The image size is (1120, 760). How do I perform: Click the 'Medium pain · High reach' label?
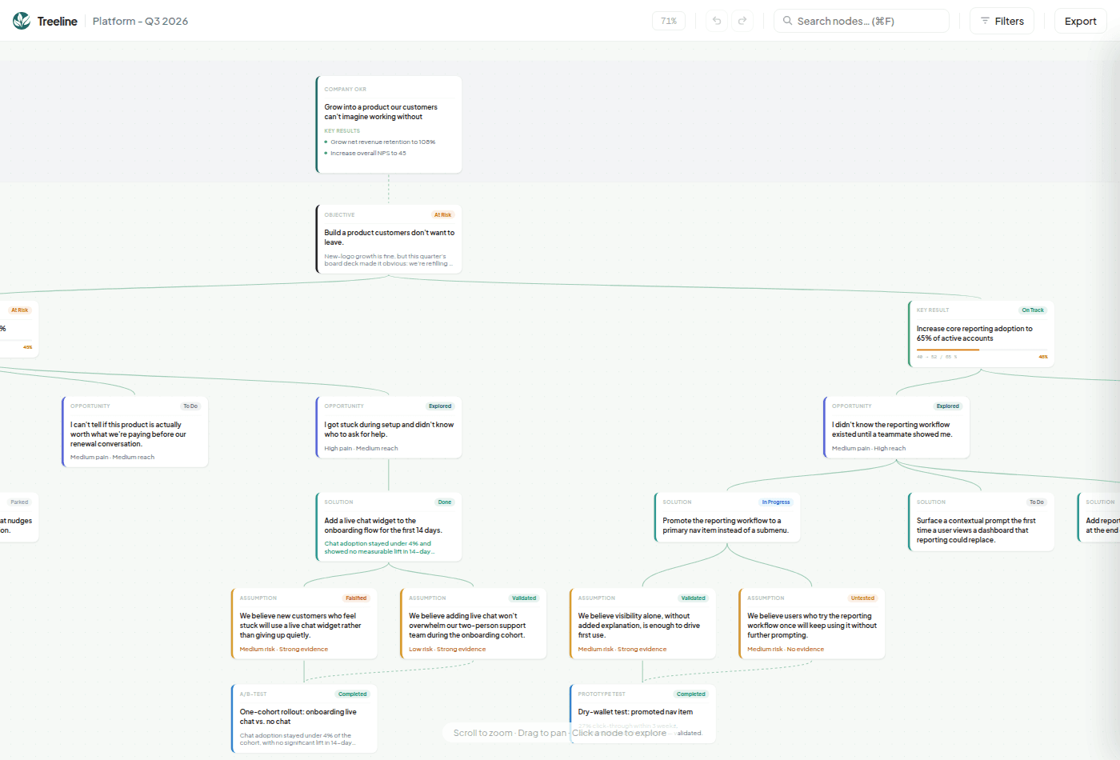(869, 449)
